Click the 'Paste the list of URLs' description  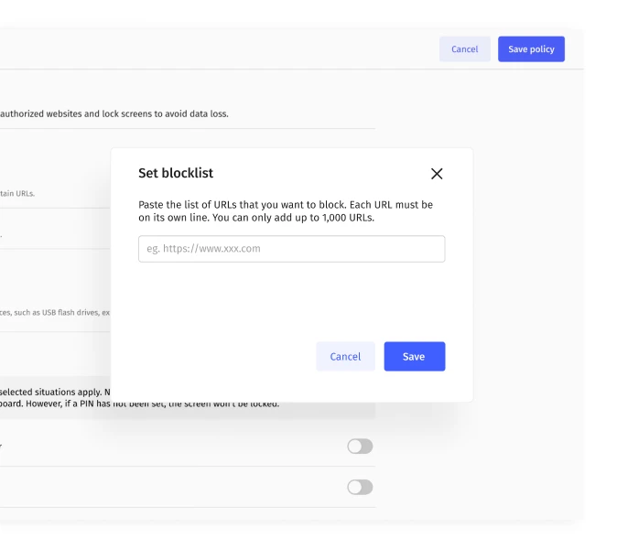click(x=285, y=205)
